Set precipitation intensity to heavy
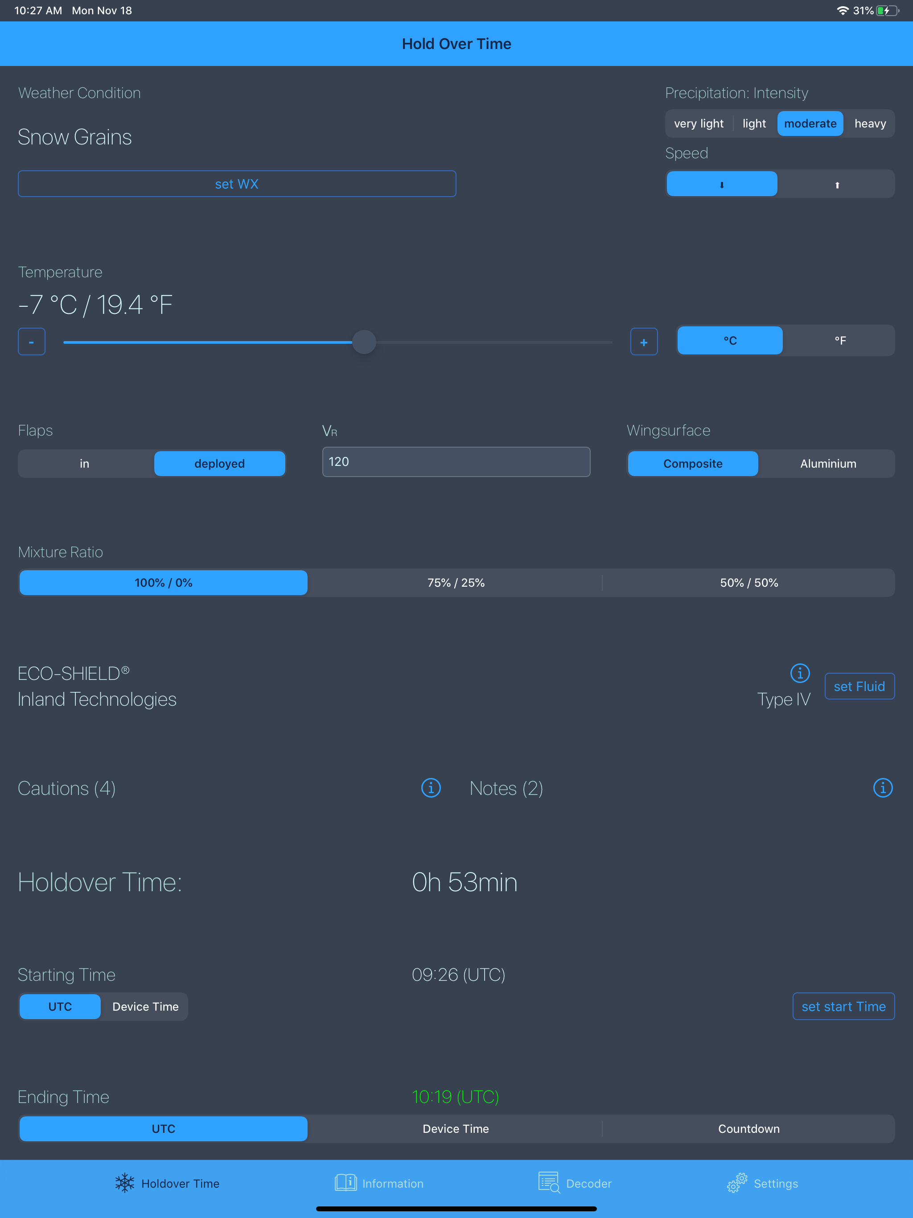The image size is (913, 1218). click(869, 123)
